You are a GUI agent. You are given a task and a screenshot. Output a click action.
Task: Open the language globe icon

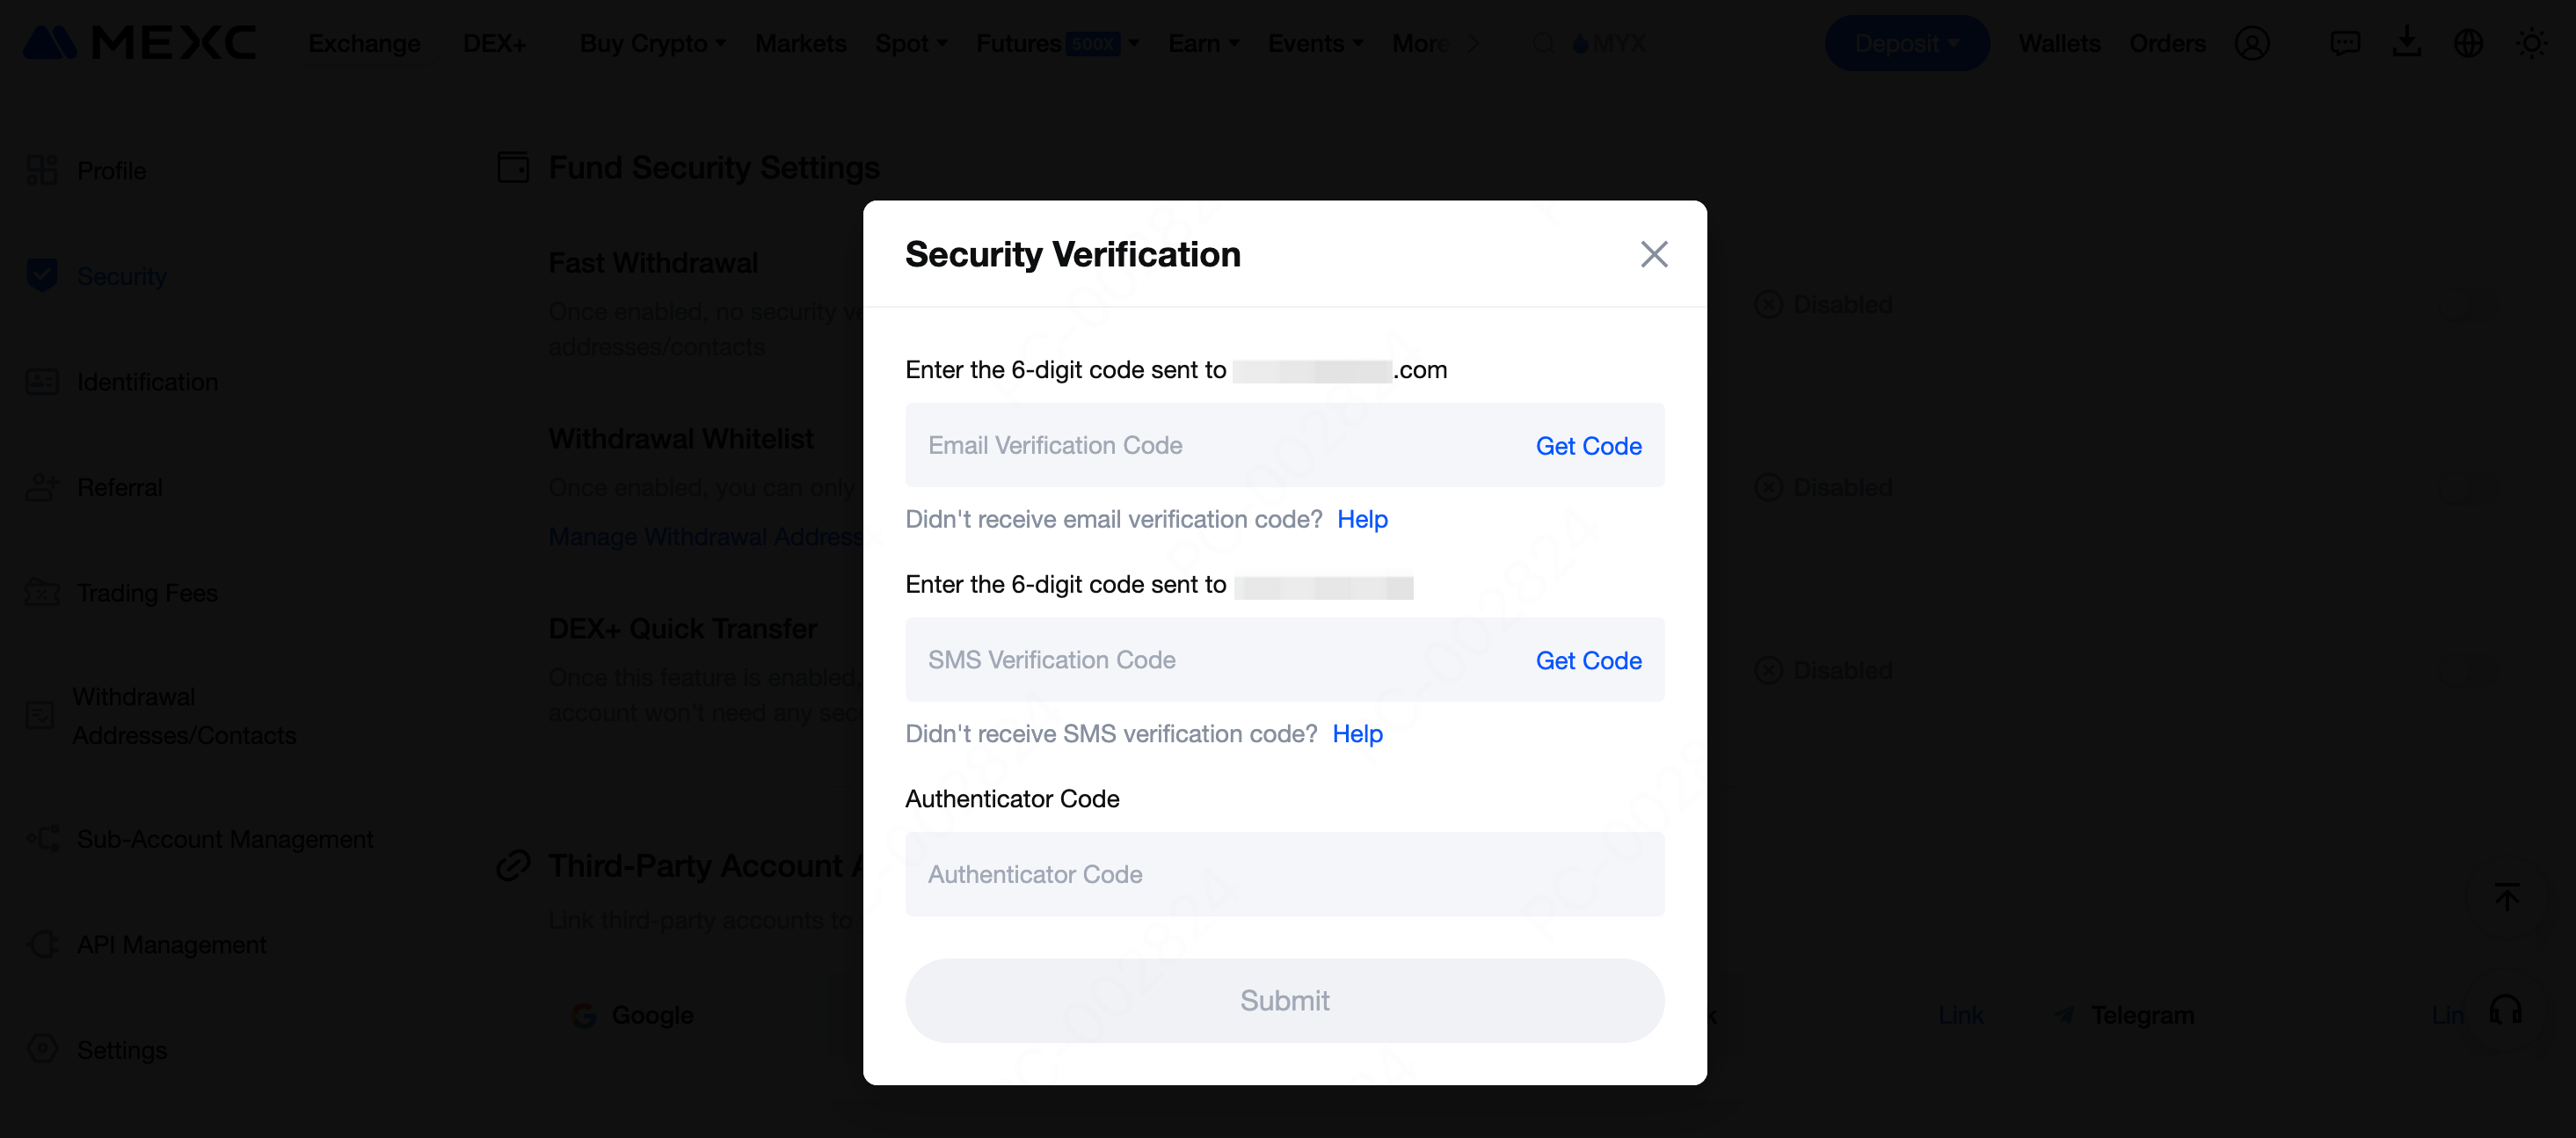point(2469,44)
